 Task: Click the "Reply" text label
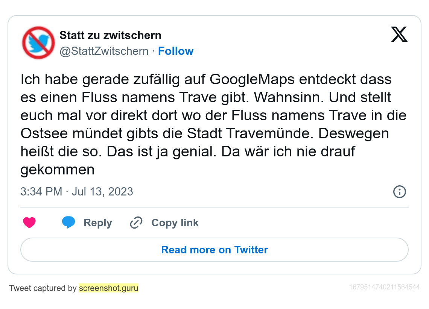(98, 223)
